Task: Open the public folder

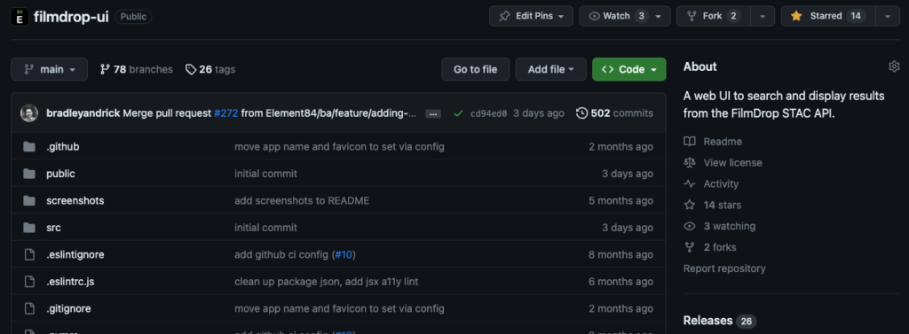Action: point(61,174)
